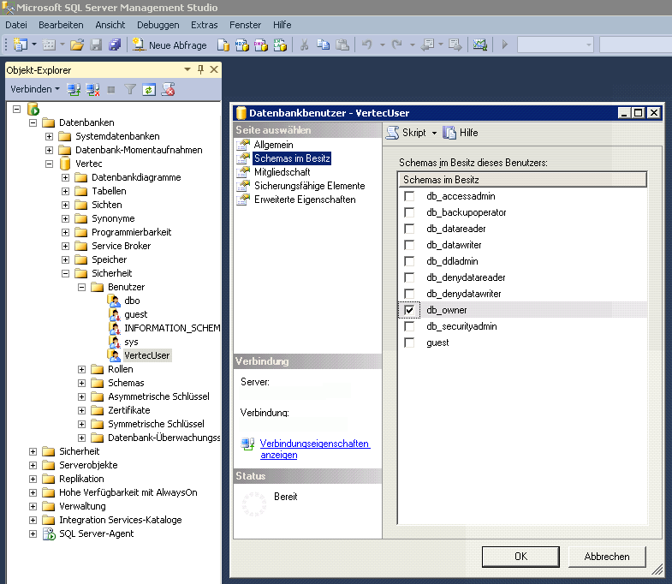This screenshot has width=672, height=584.
Task: Click the filter funnel icon in Objekt-Explorer
Action: coord(130,89)
